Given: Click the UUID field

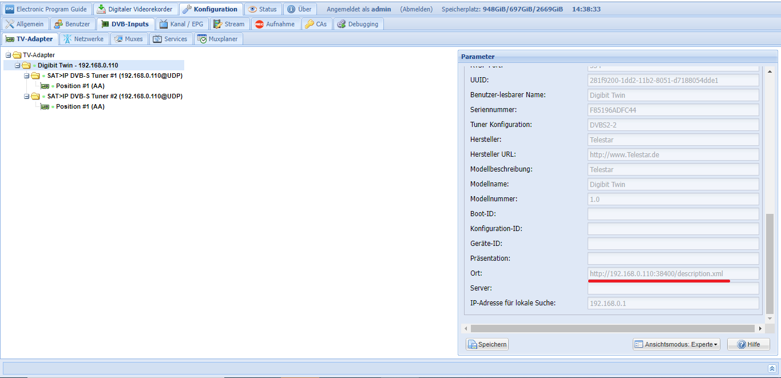Looking at the screenshot, I should point(673,80).
